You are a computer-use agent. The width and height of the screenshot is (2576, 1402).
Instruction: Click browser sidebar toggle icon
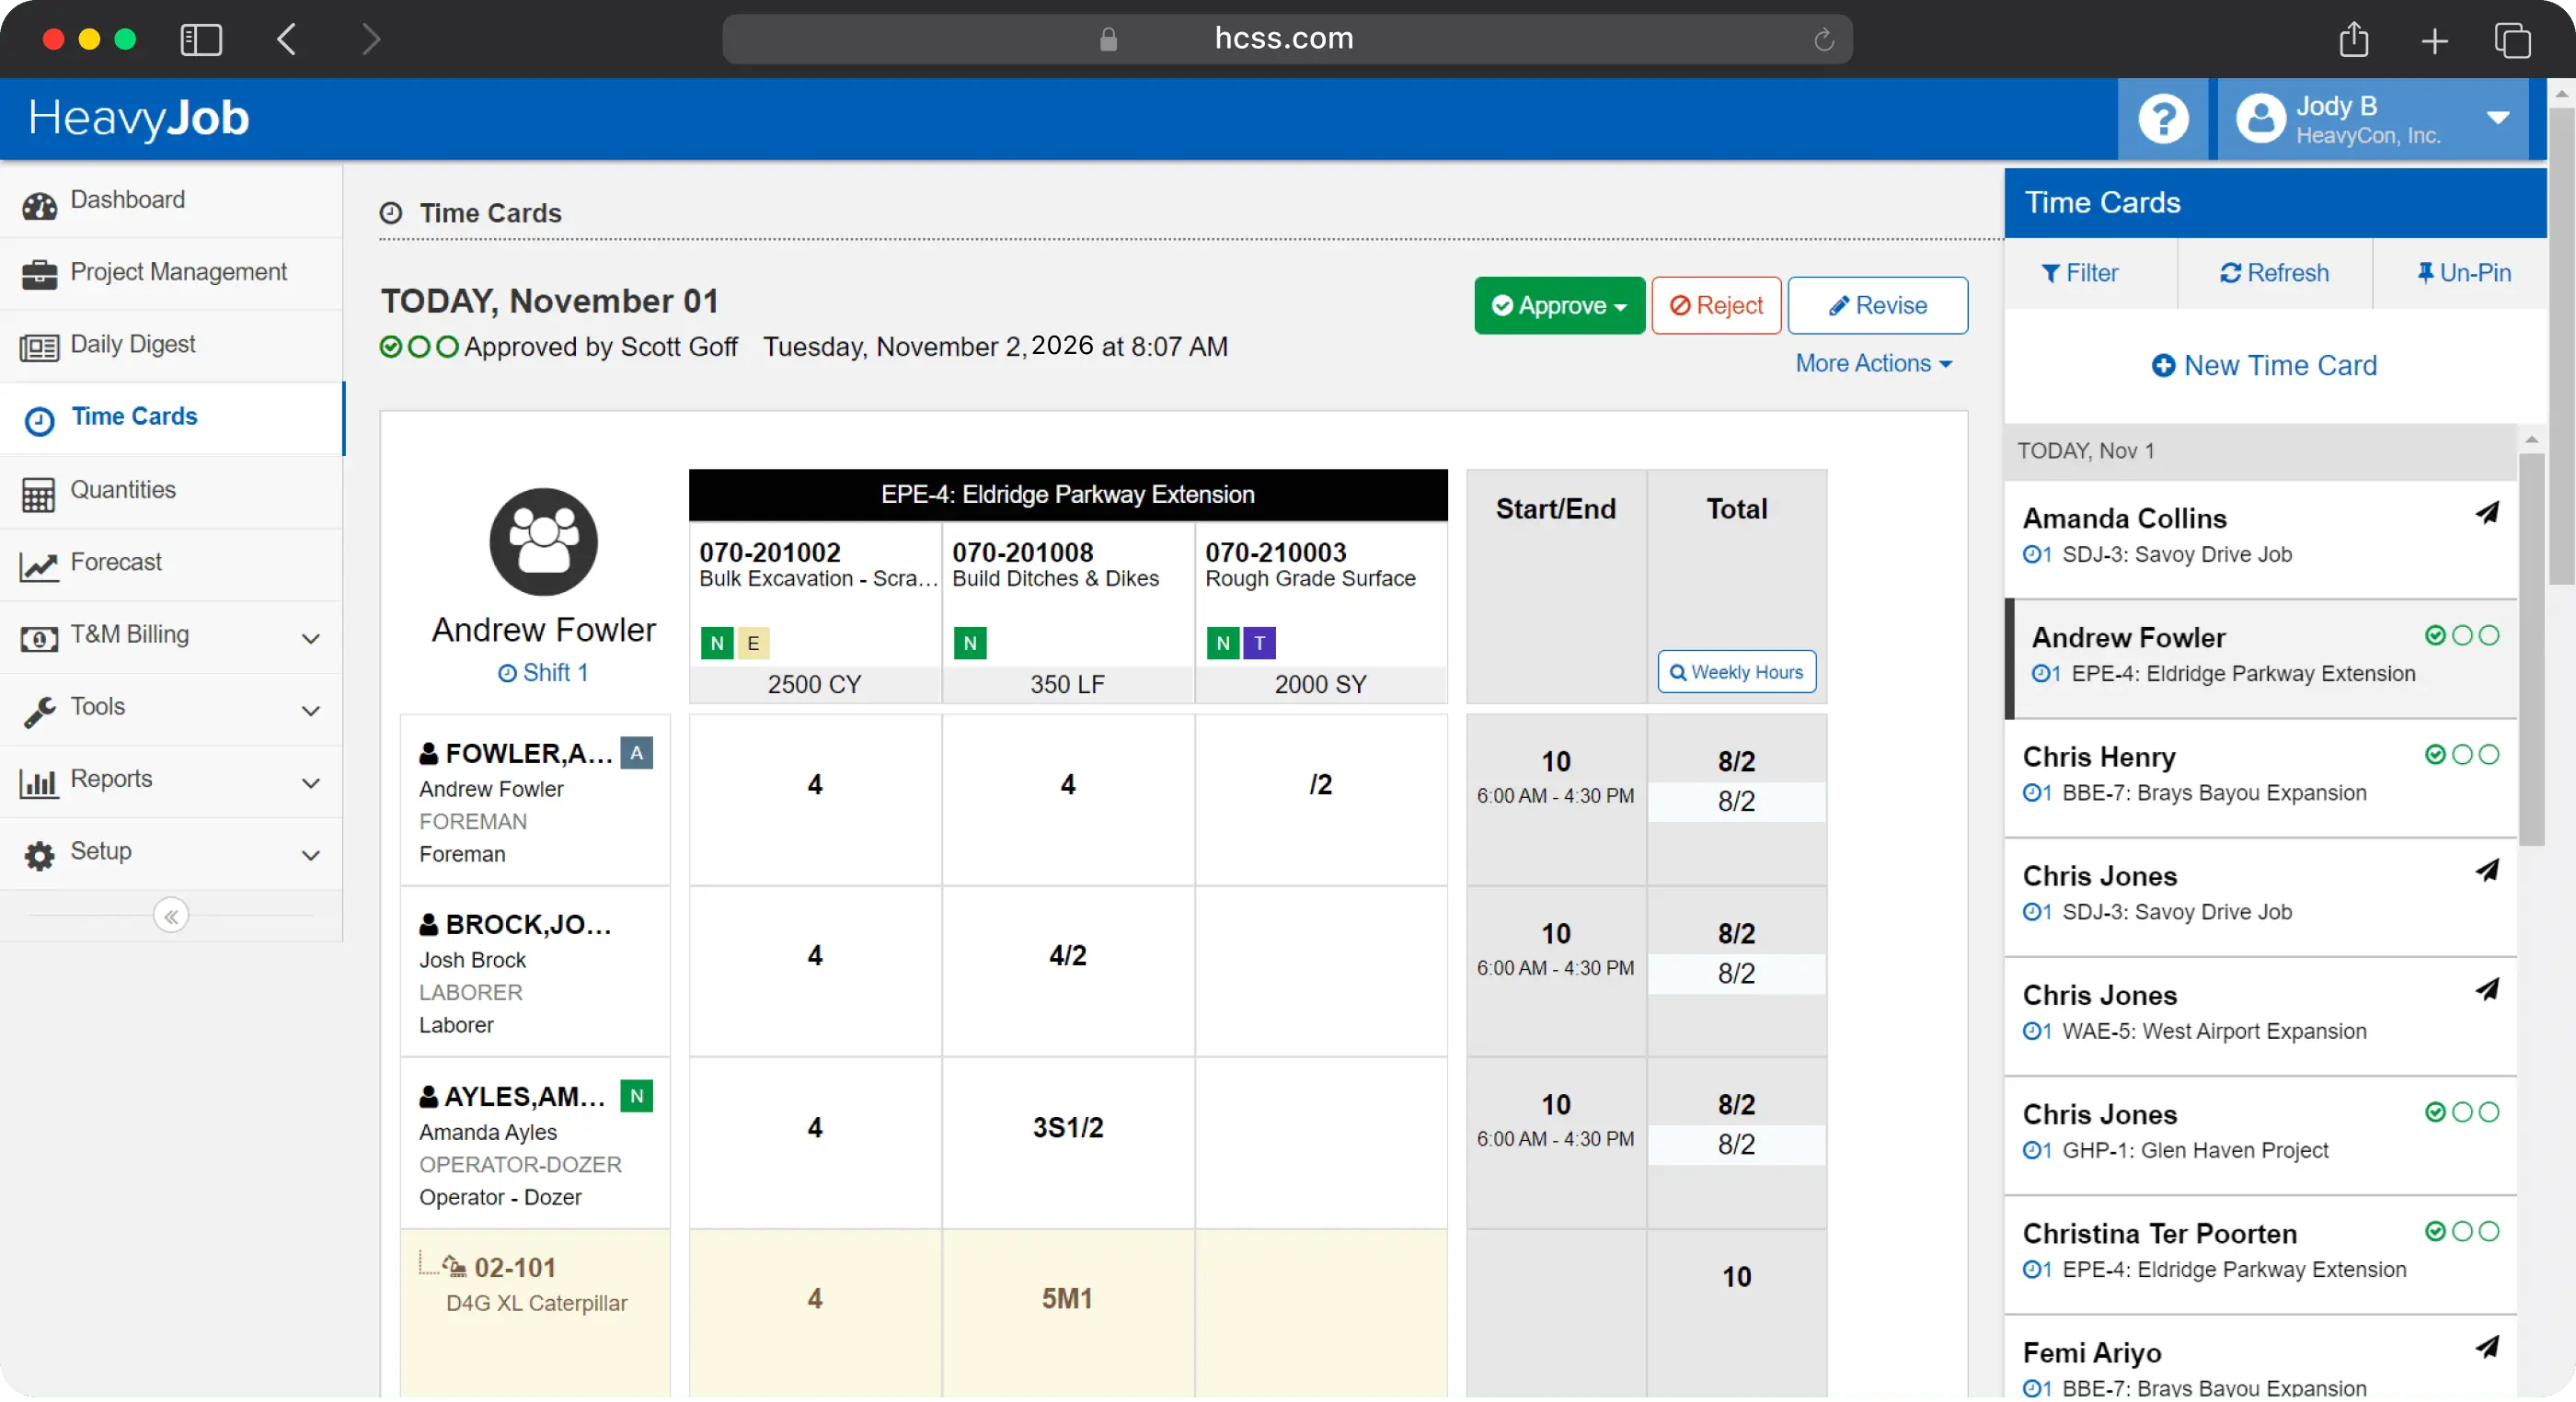pos(201,40)
